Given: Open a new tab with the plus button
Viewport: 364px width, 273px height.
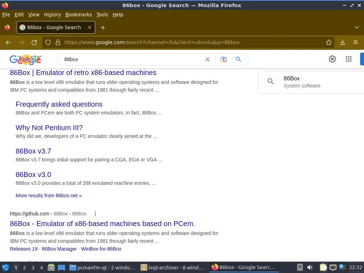Looking at the screenshot, I should (x=103, y=28).
